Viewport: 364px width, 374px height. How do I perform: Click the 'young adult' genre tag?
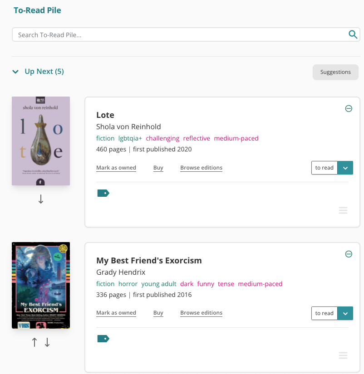159,284
